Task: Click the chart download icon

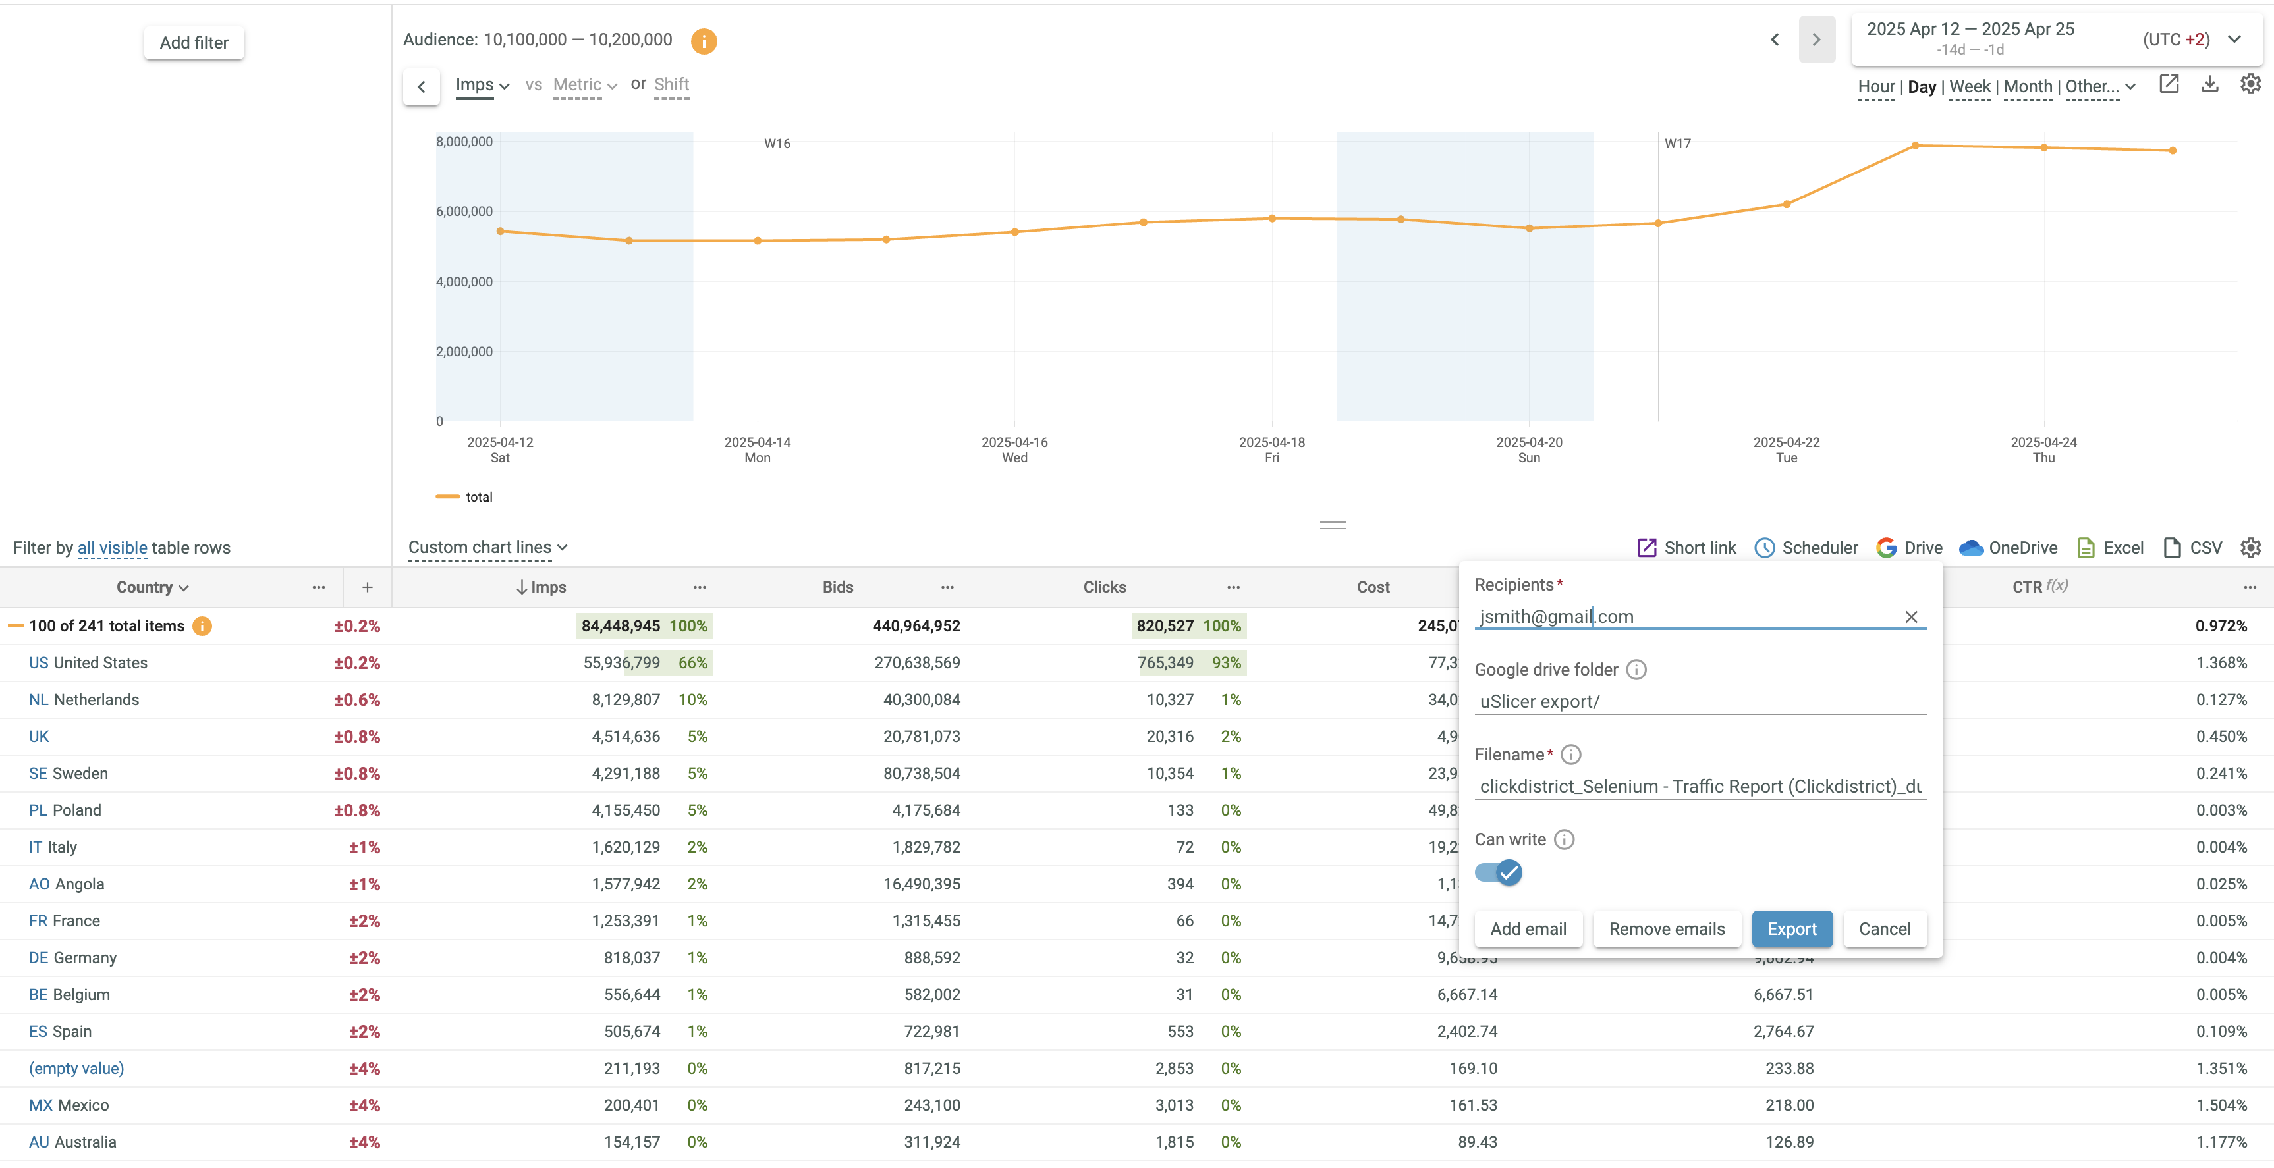Action: [x=2209, y=85]
